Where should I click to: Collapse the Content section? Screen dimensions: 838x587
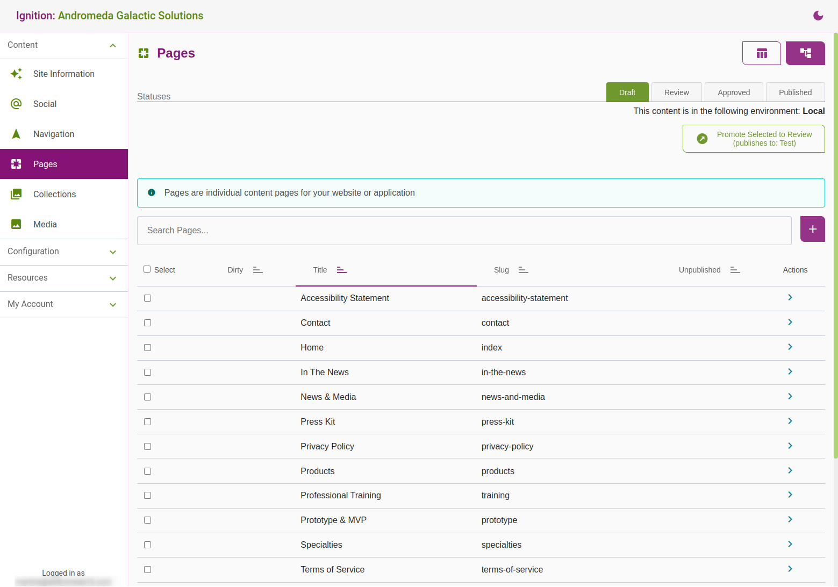click(x=64, y=45)
